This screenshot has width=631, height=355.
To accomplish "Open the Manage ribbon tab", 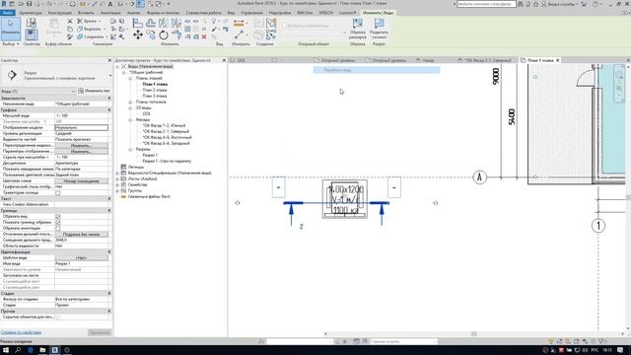I will (x=251, y=13).
